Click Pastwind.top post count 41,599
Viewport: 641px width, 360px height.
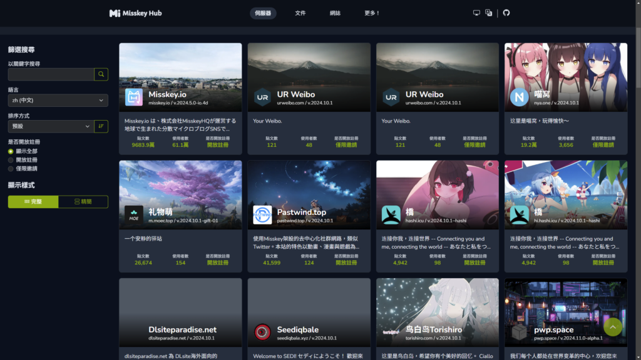click(272, 263)
